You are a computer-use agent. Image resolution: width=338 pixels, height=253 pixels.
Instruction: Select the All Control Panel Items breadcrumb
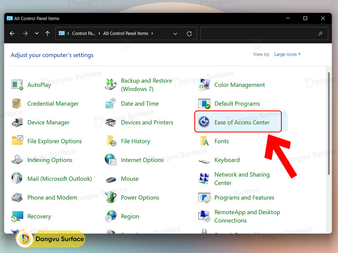point(125,34)
